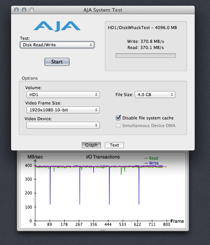Click the 300 MB/sec tick label

pyautogui.click(x=28, y=179)
